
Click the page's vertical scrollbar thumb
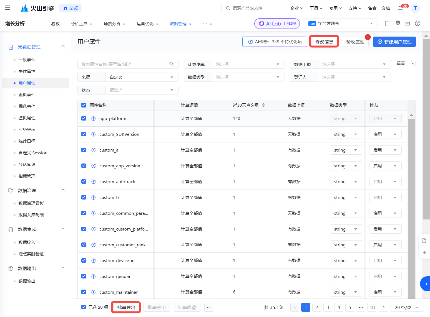(426, 129)
